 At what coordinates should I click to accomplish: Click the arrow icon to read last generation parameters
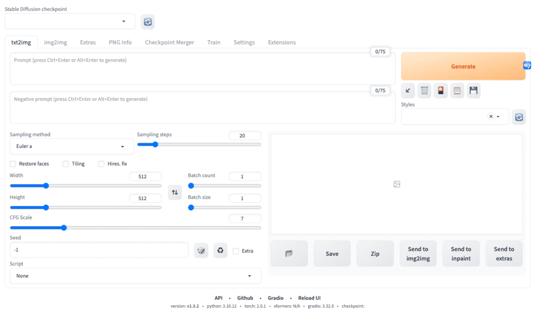tap(408, 91)
